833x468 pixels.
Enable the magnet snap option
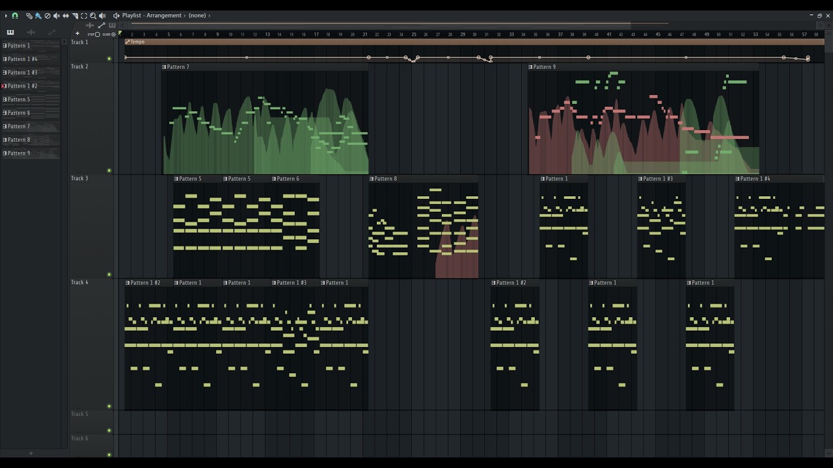pos(15,16)
